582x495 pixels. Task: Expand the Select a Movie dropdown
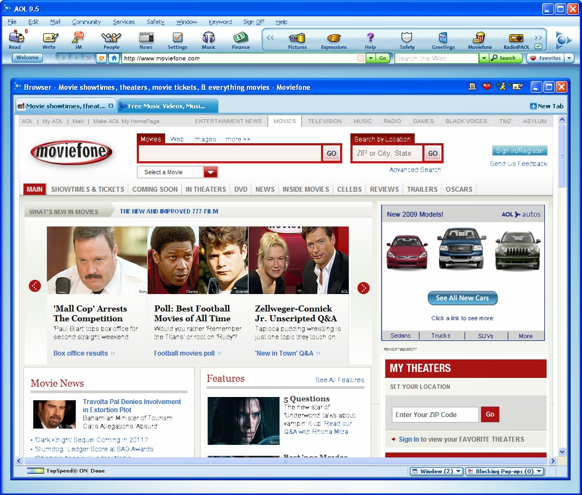(210, 172)
